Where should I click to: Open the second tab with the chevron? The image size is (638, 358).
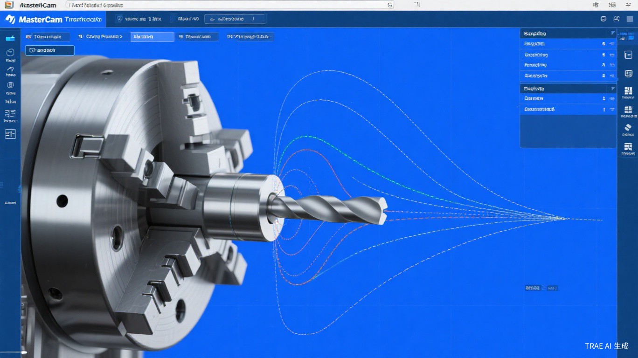(100, 36)
